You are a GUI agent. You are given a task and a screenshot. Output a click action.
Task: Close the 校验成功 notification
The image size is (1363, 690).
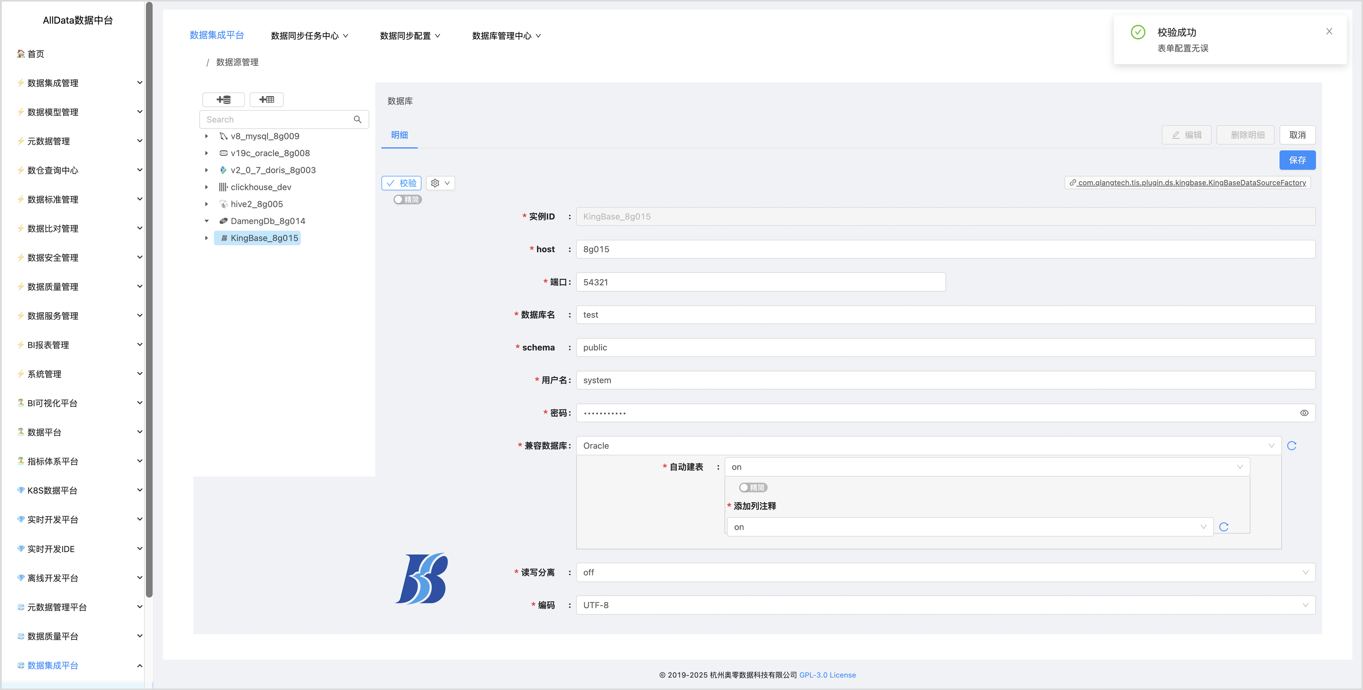[x=1329, y=32]
